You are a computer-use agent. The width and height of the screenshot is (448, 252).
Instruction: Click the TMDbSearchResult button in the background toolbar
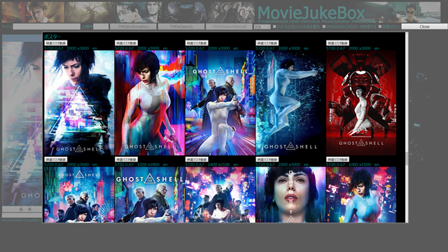tap(229, 27)
